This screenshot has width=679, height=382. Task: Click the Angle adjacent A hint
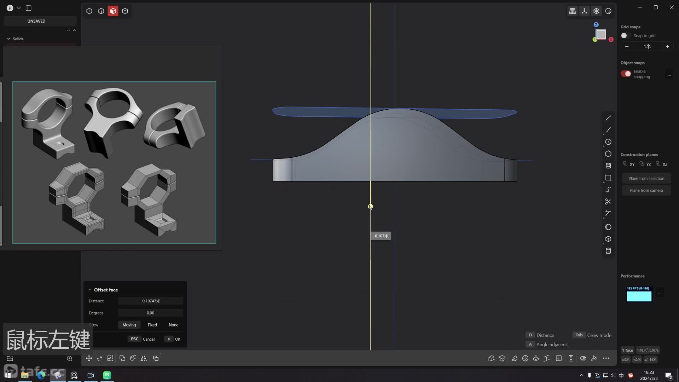pyautogui.click(x=547, y=345)
